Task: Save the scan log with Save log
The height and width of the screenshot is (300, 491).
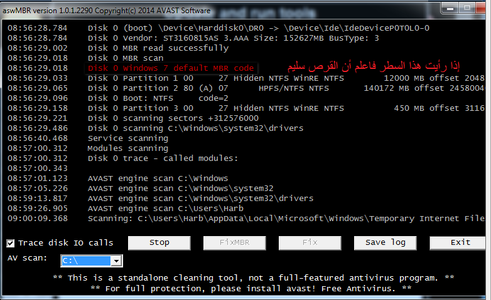Action: tap(385, 242)
